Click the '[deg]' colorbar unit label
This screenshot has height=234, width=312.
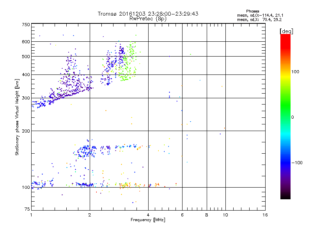(286, 31)
